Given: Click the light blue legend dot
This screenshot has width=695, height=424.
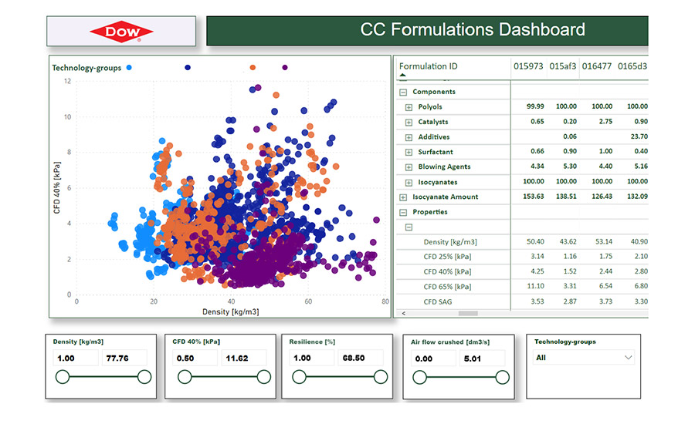Looking at the screenshot, I should point(129,68).
